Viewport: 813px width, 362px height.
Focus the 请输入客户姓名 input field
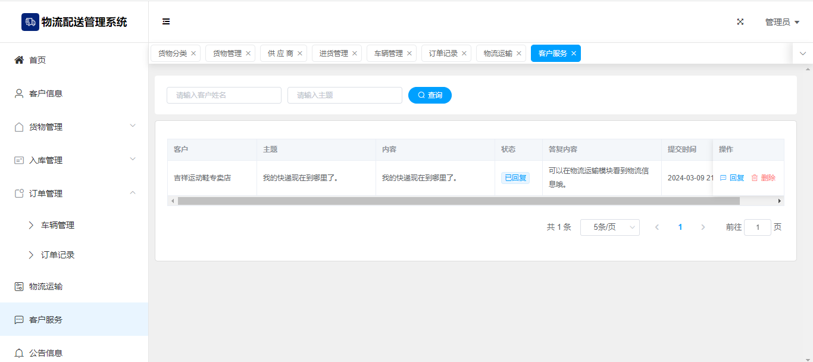[224, 95]
